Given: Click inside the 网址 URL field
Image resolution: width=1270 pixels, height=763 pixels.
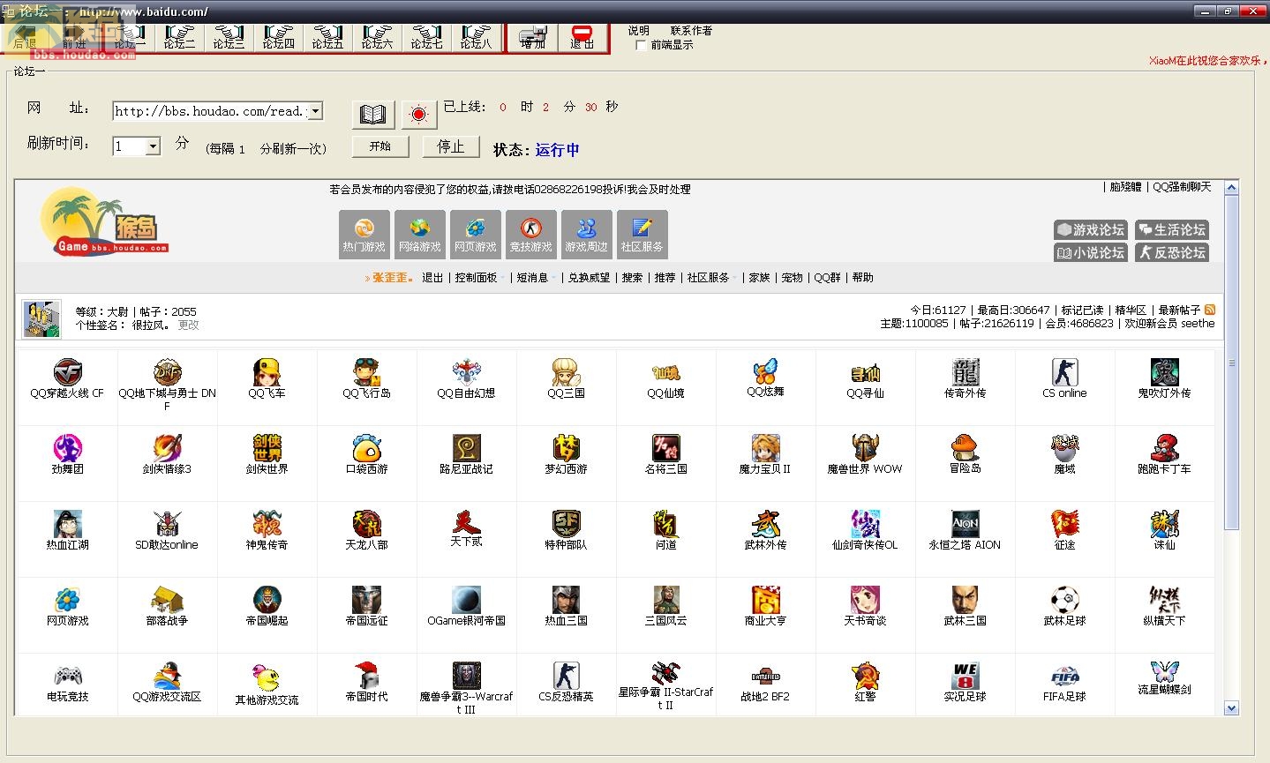Looking at the screenshot, I should click(x=210, y=111).
